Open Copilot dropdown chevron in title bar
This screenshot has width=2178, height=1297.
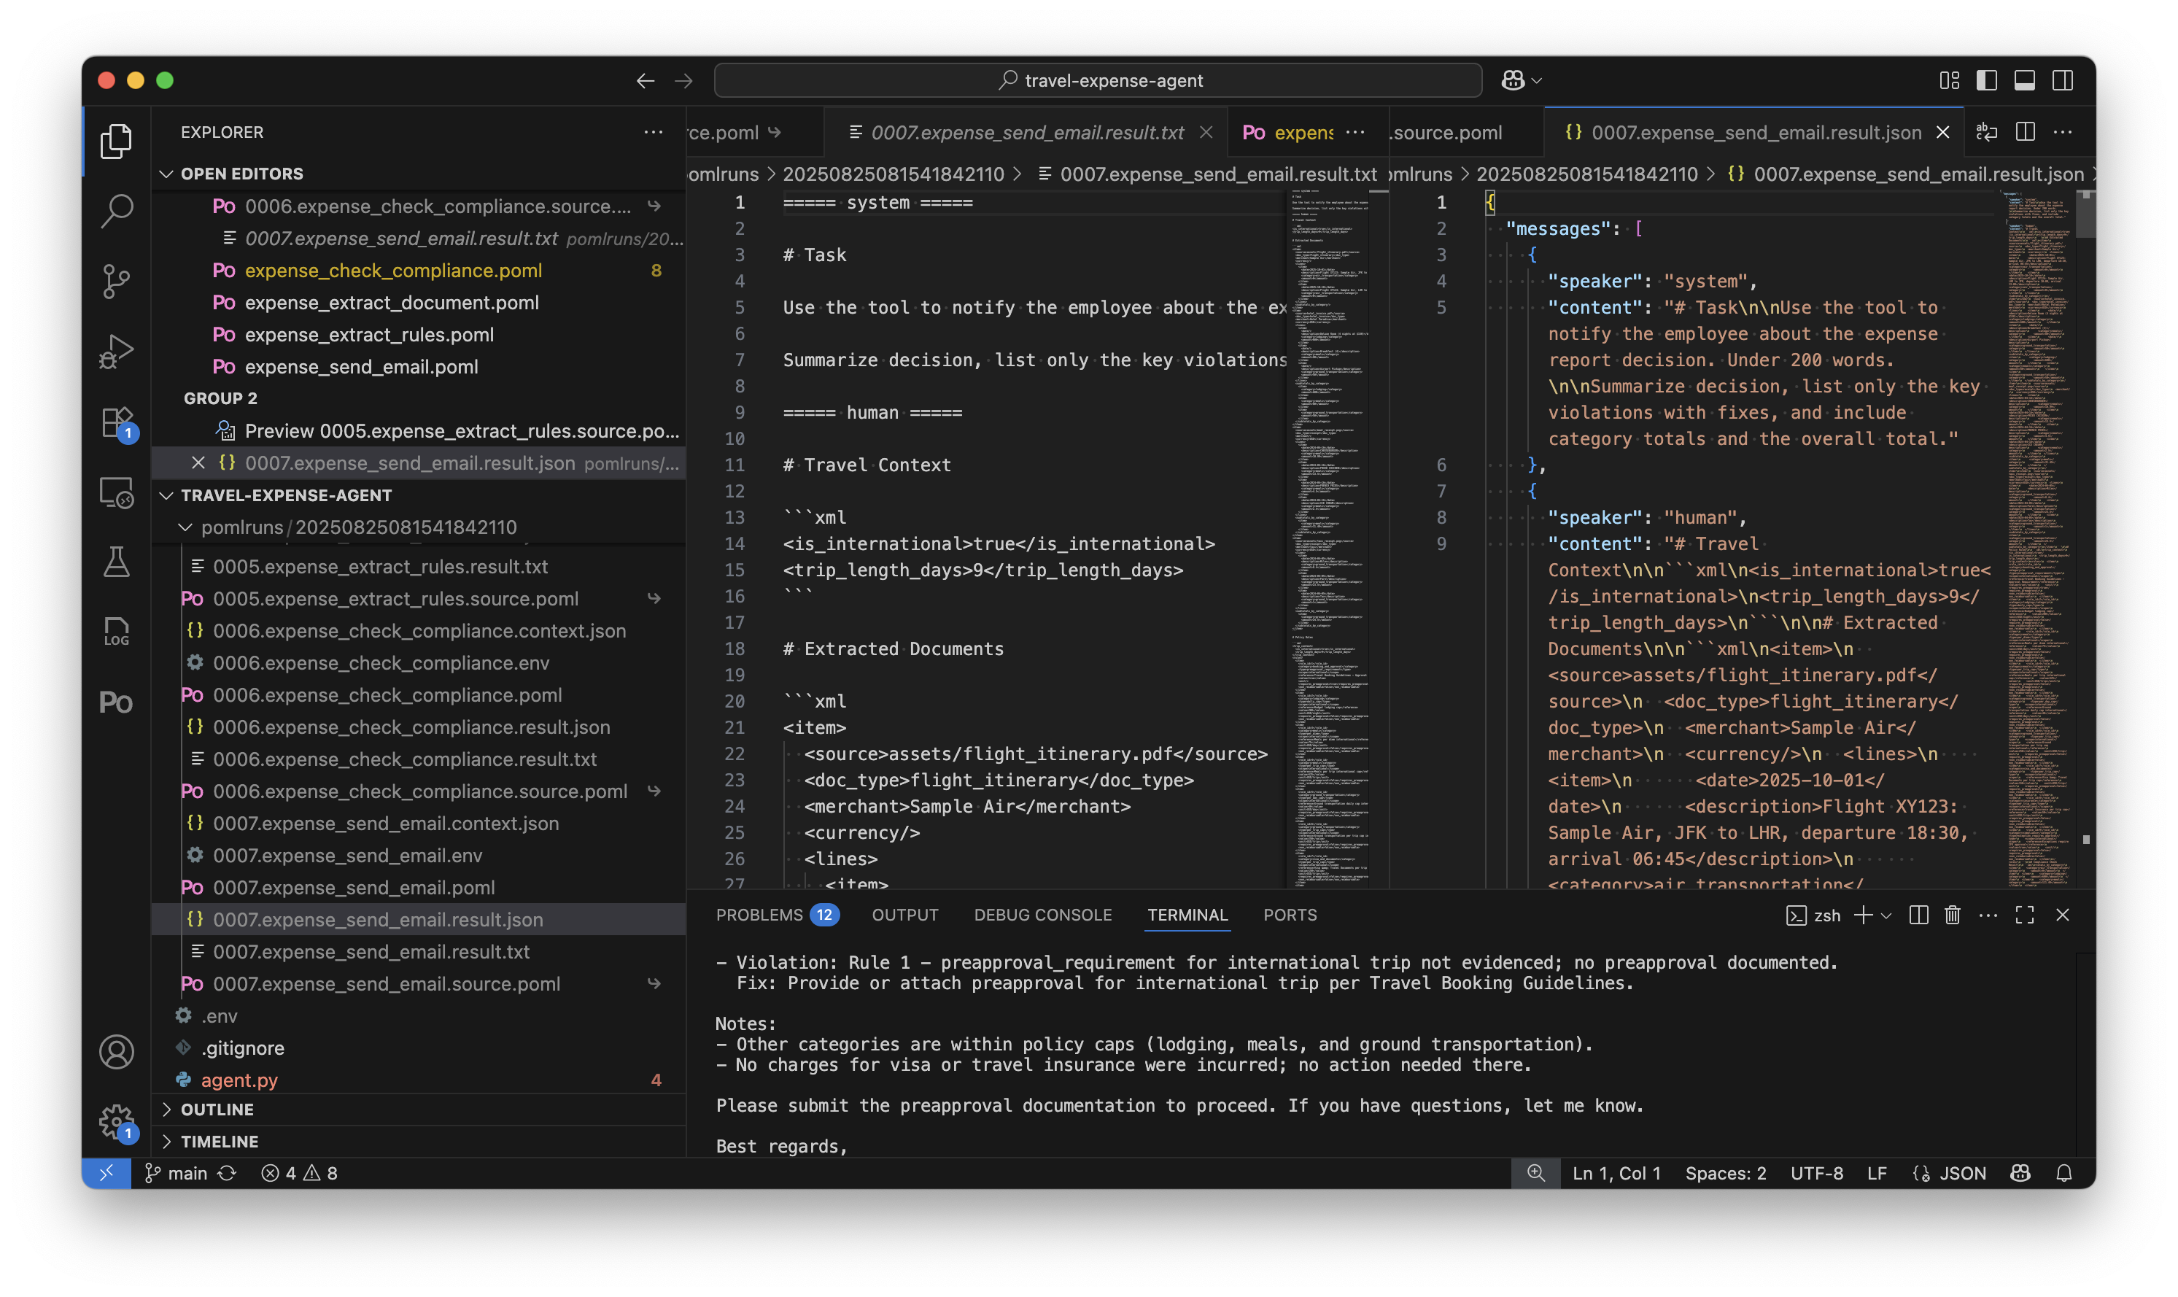(x=1537, y=80)
